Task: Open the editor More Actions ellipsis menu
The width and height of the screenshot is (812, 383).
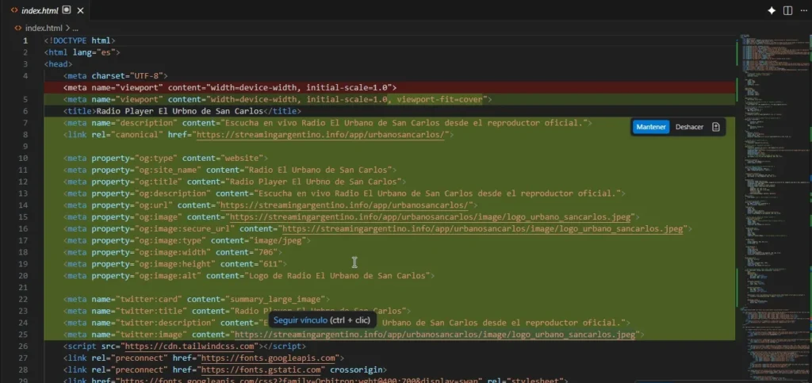Action: tap(802, 10)
